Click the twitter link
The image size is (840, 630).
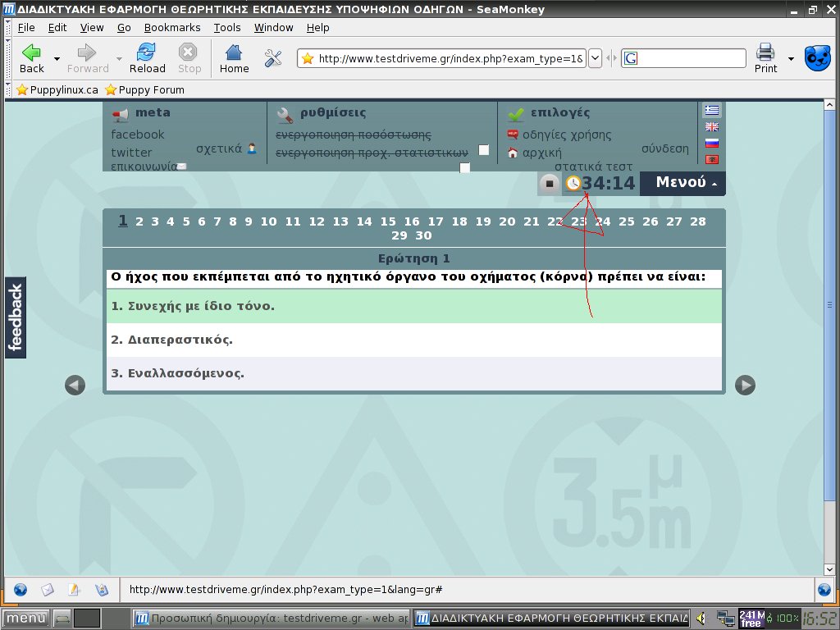click(x=131, y=153)
